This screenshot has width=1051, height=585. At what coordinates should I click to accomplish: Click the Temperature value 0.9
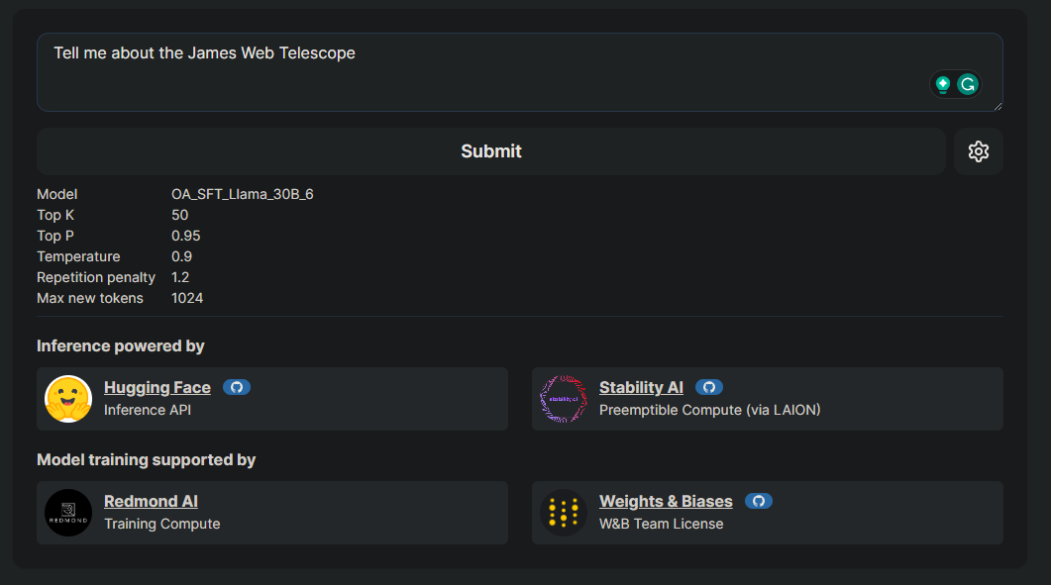[181, 256]
